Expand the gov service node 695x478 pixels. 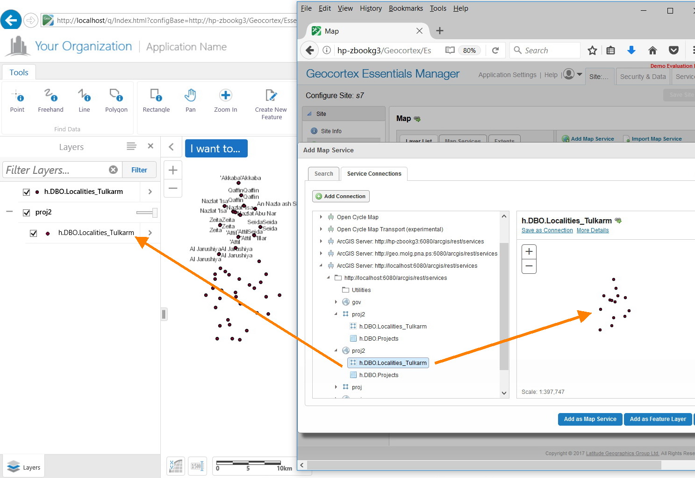[x=336, y=302]
